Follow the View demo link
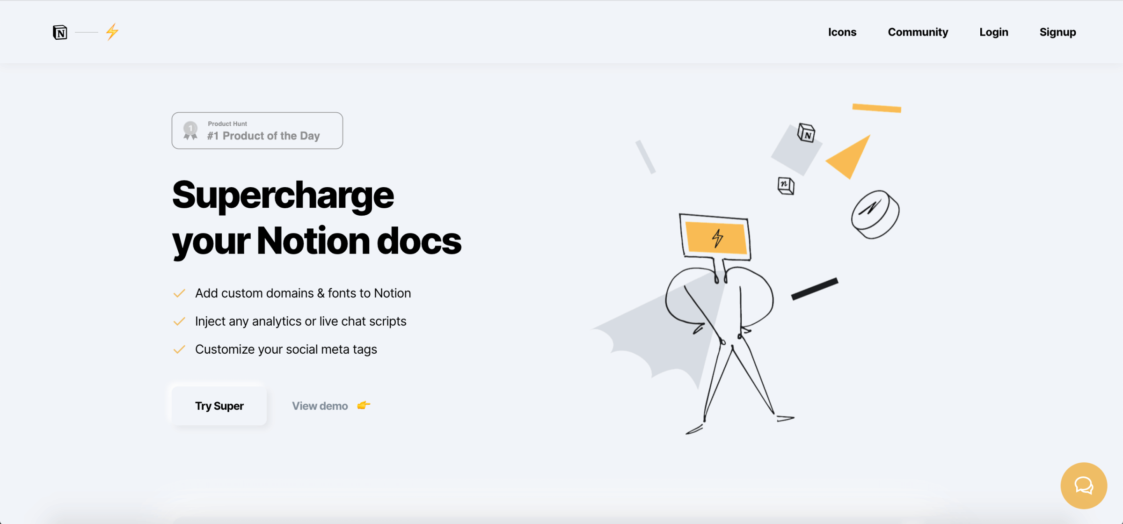This screenshot has height=524, width=1123. [x=320, y=406]
